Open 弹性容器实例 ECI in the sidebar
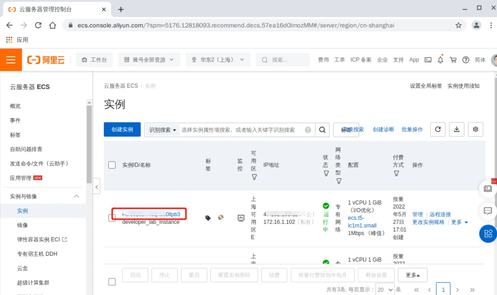 (x=42, y=240)
